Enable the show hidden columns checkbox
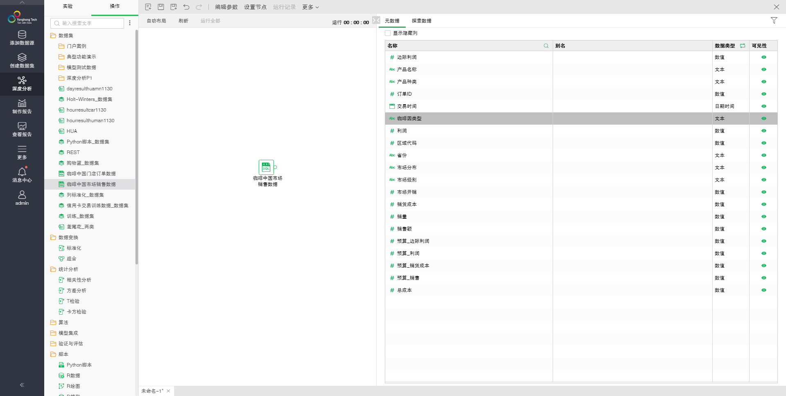Viewport: 786px width, 396px height. pyautogui.click(x=388, y=33)
